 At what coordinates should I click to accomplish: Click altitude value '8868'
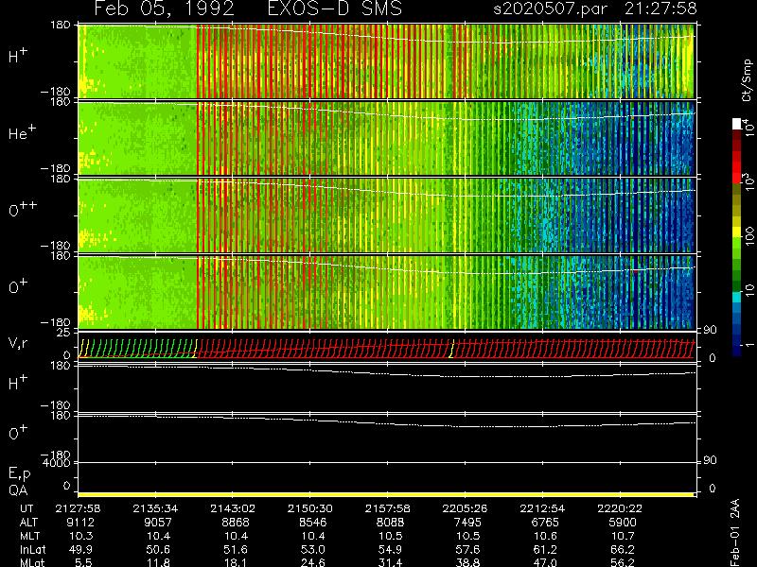(236, 523)
